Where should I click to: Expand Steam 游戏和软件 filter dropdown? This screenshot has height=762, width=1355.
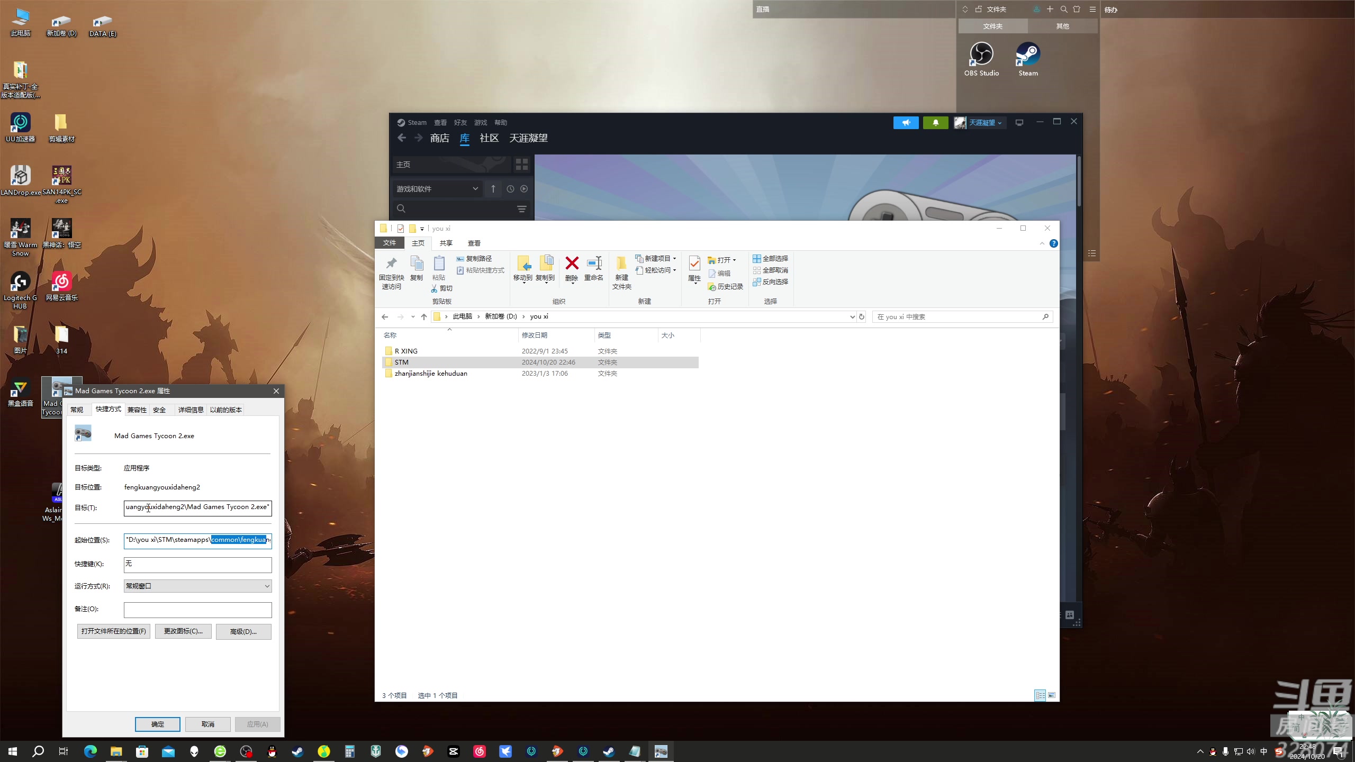437,189
